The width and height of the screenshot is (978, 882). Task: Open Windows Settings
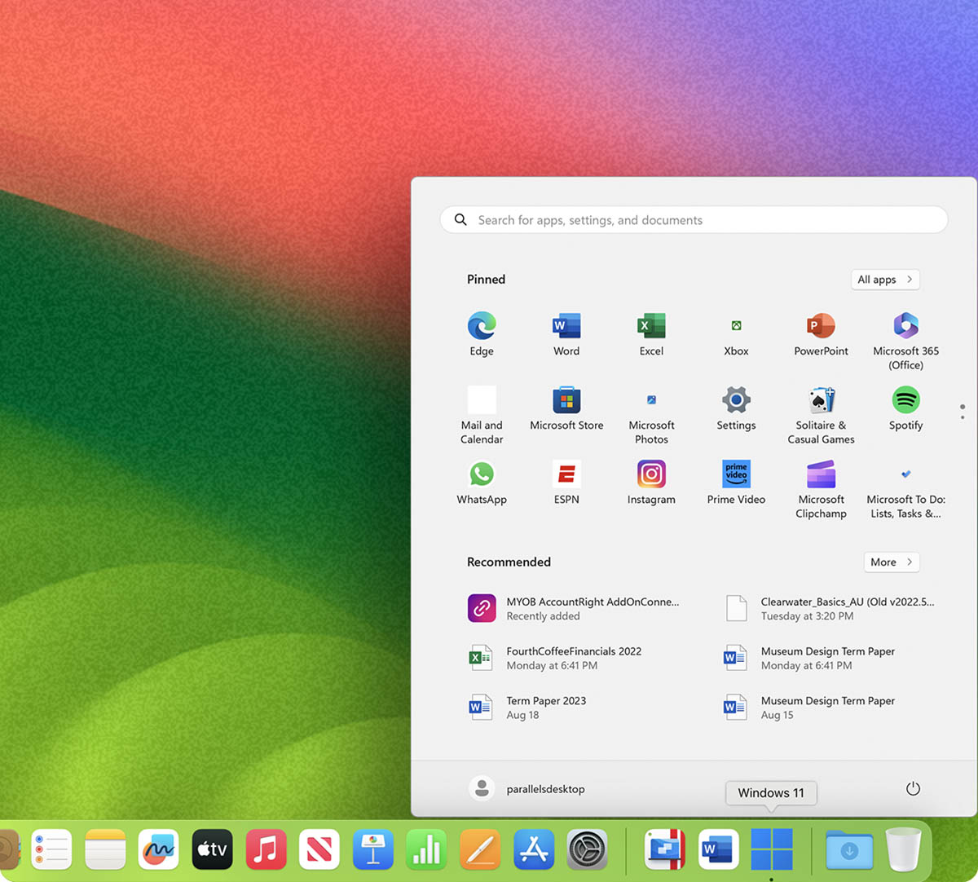tap(735, 400)
